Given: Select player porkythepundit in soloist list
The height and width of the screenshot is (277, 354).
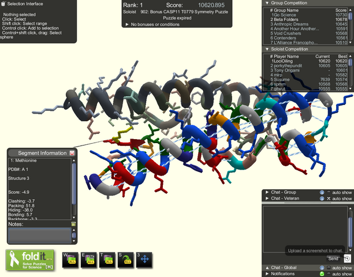Looking at the screenshot, I should tap(308, 66).
